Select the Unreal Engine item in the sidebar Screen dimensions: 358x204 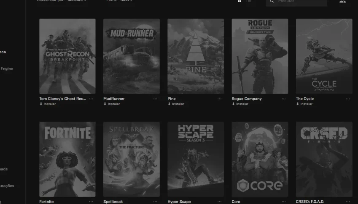[7, 68]
